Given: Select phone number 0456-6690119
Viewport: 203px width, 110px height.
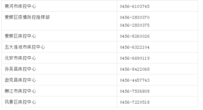Looking at the screenshot, I should [x=135, y=58].
